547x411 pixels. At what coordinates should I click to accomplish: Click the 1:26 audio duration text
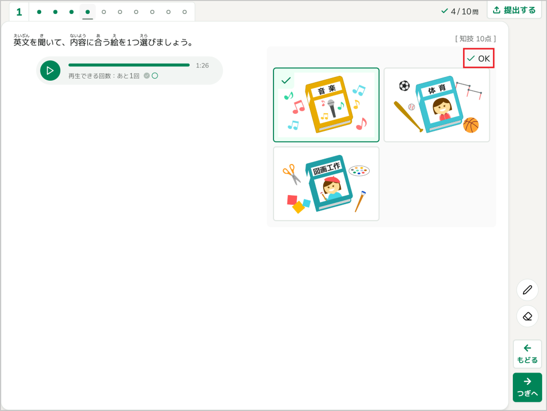(202, 66)
